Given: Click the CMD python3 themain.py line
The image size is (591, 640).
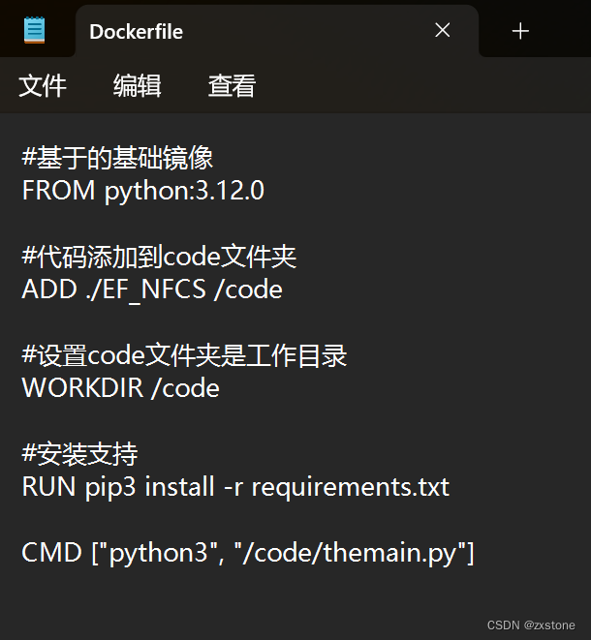Looking at the screenshot, I should [248, 553].
